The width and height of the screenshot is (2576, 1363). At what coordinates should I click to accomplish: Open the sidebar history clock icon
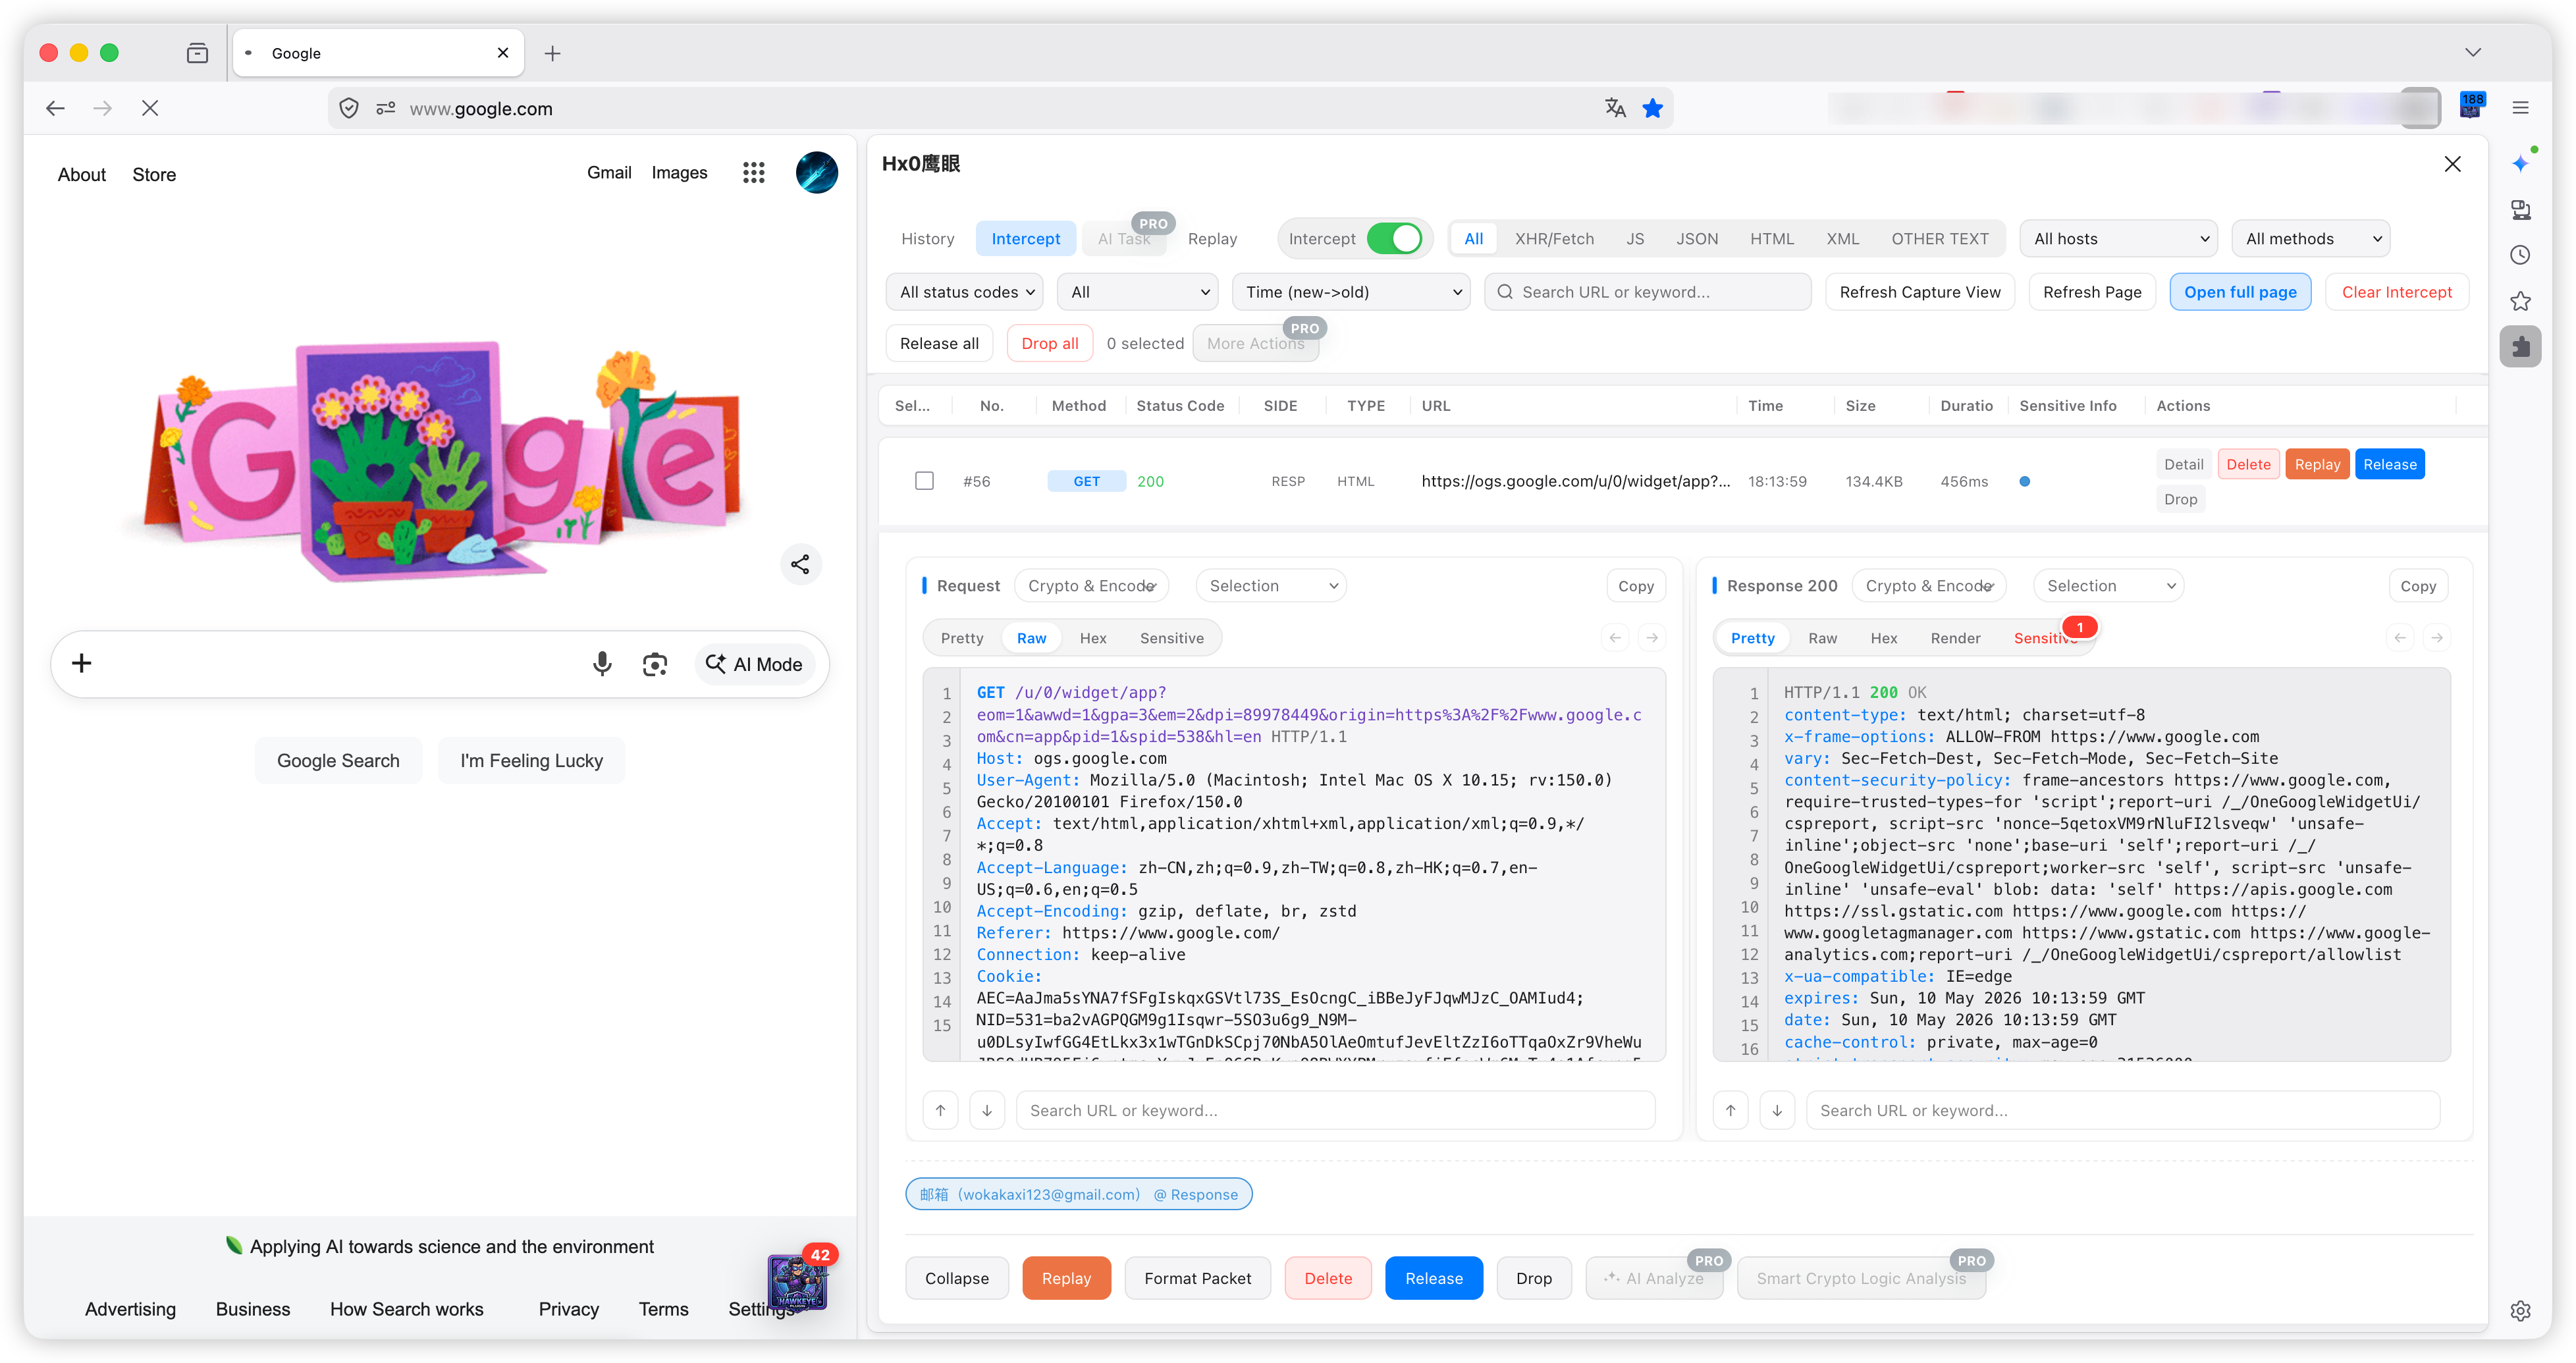pyautogui.click(x=2520, y=255)
